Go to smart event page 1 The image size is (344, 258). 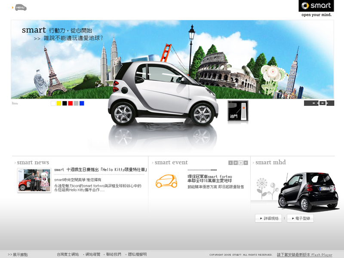coord(230,163)
